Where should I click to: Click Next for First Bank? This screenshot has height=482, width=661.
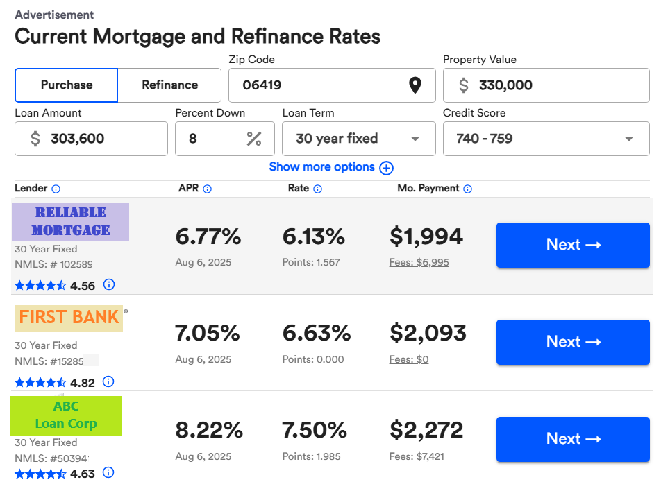click(x=572, y=342)
